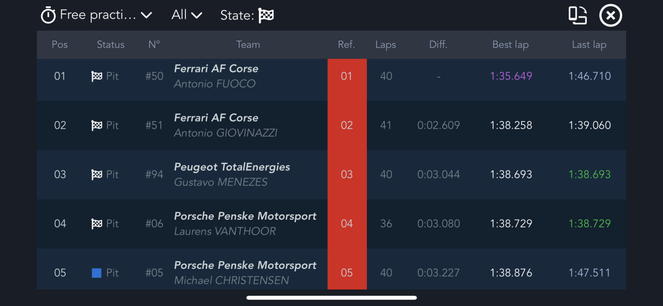663x306 pixels.
Task: Click the checkered flag for car #06
Action: (97, 224)
